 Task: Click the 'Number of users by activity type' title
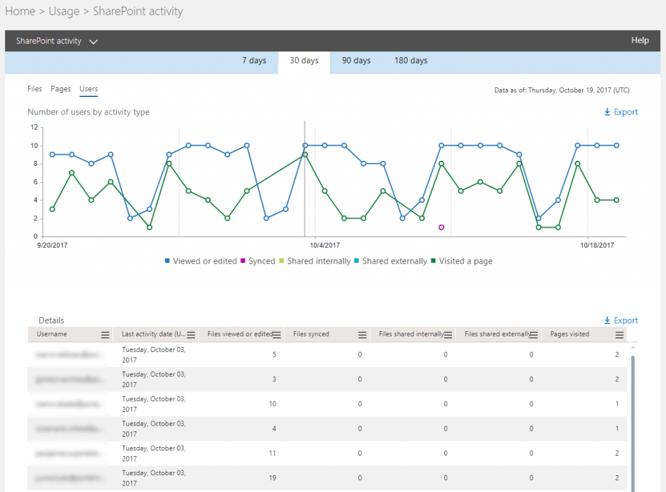coord(88,112)
